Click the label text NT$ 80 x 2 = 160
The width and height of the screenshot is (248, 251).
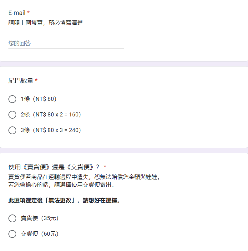(58, 115)
